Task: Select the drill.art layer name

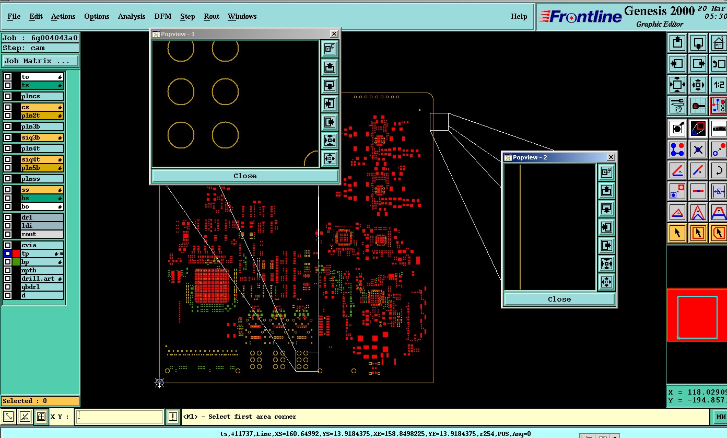Action: [42, 279]
